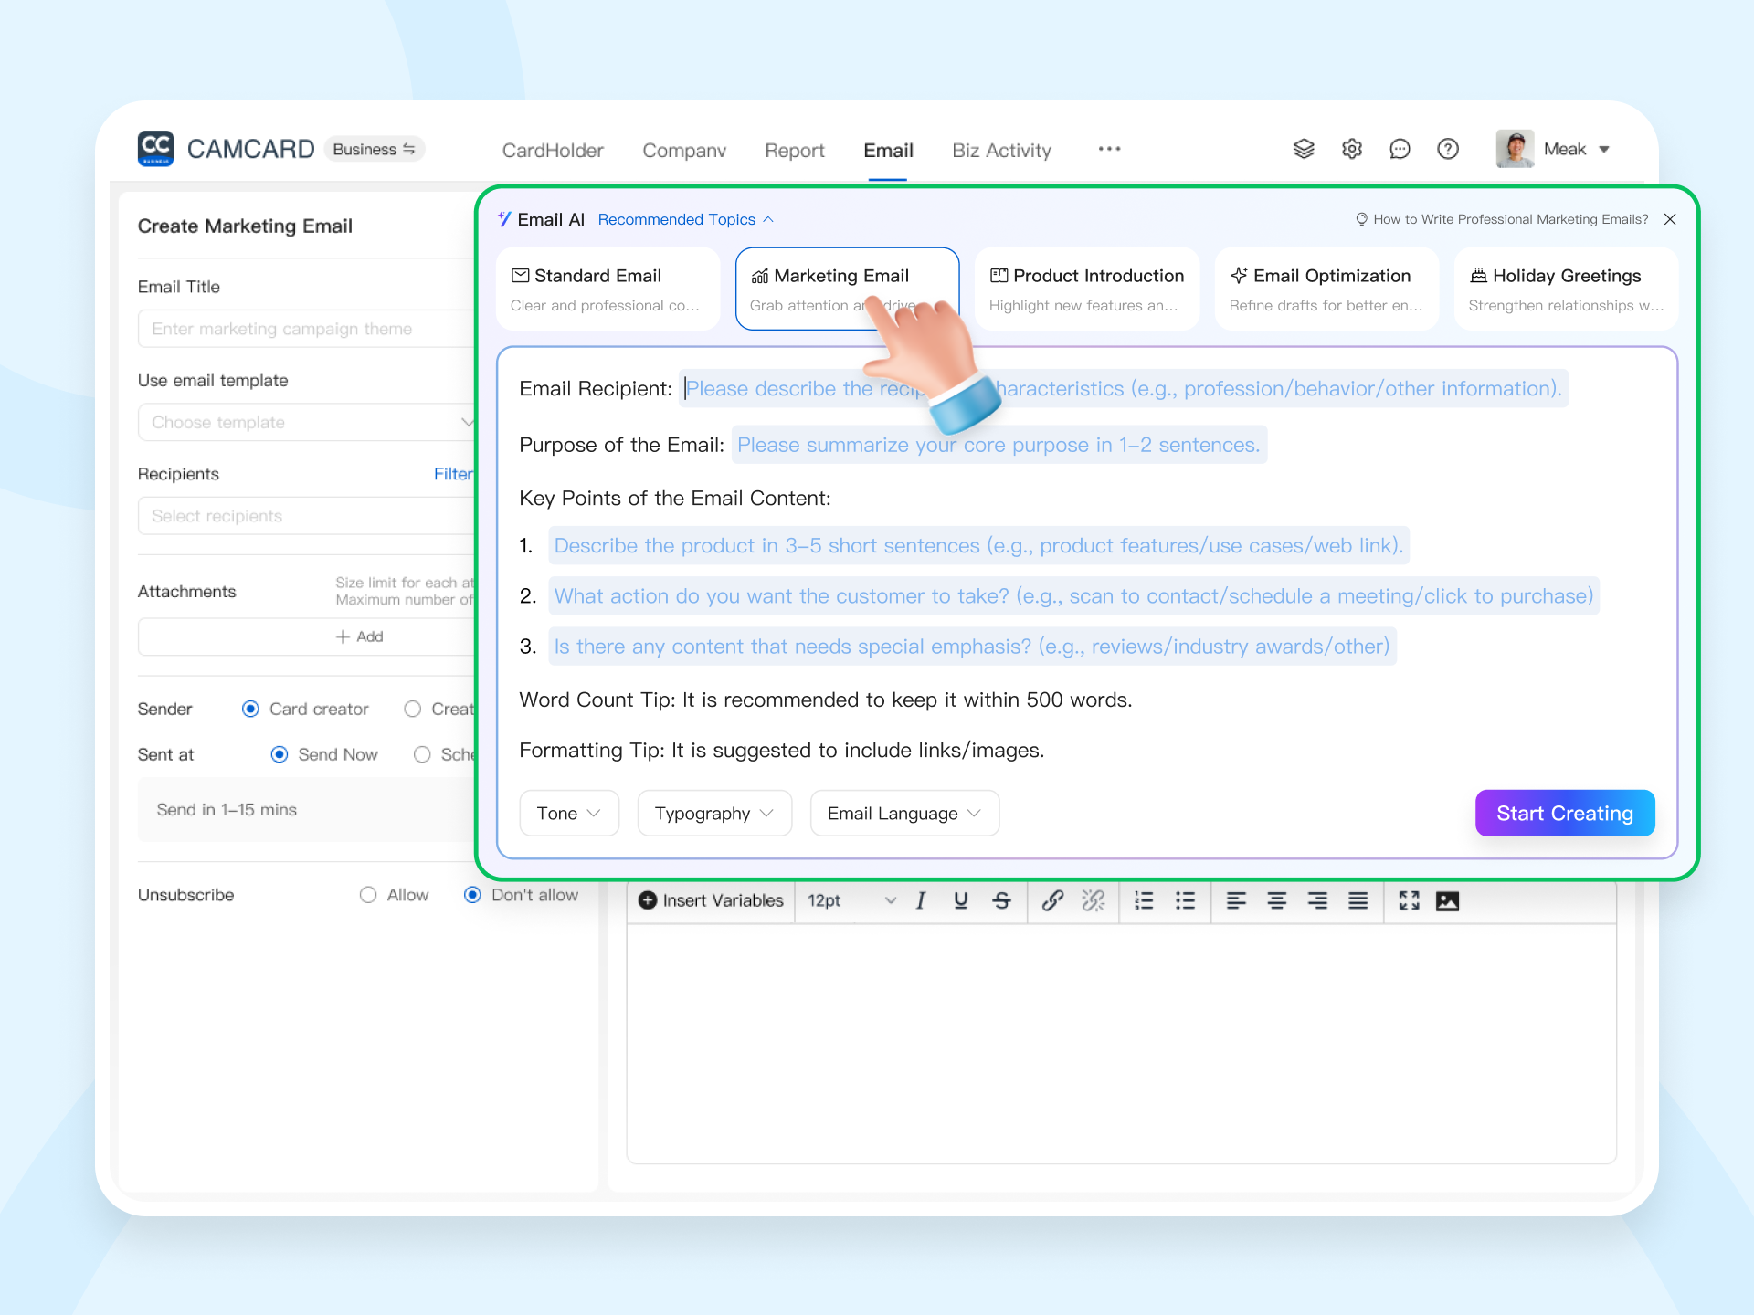Click Start Creating button

[1565, 813]
